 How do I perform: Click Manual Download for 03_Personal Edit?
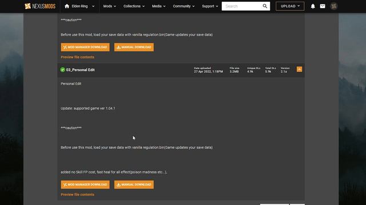[x=134, y=184]
